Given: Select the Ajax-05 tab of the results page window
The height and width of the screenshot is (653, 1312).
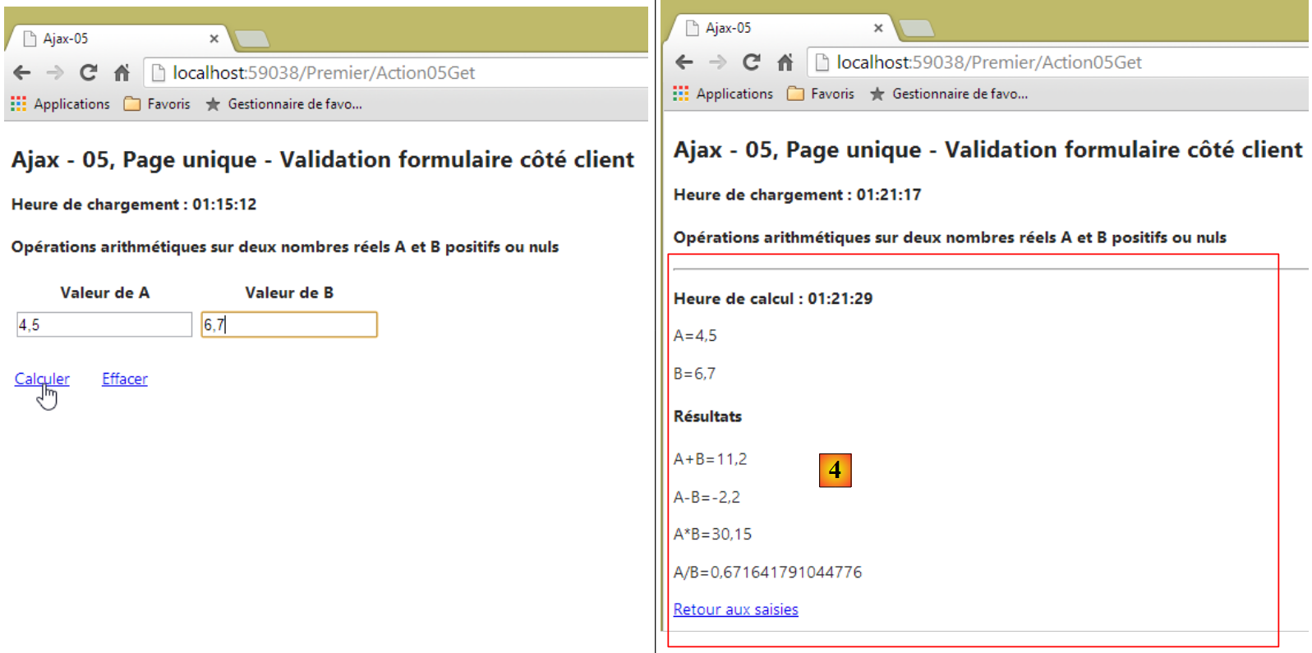Looking at the screenshot, I should tap(772, 28).
